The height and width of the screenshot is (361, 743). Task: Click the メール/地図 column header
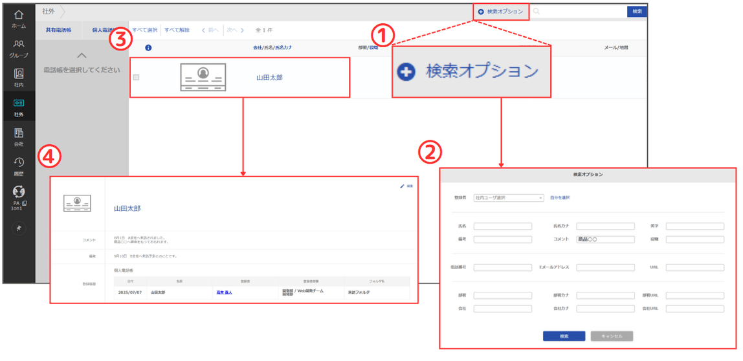[617, 48]
